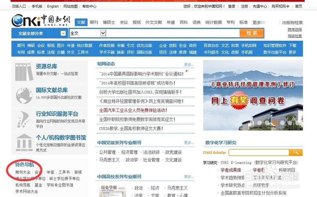Select the orange banner slide indicator dot
Screen dimensions: 317x197
tap(275, 122)
